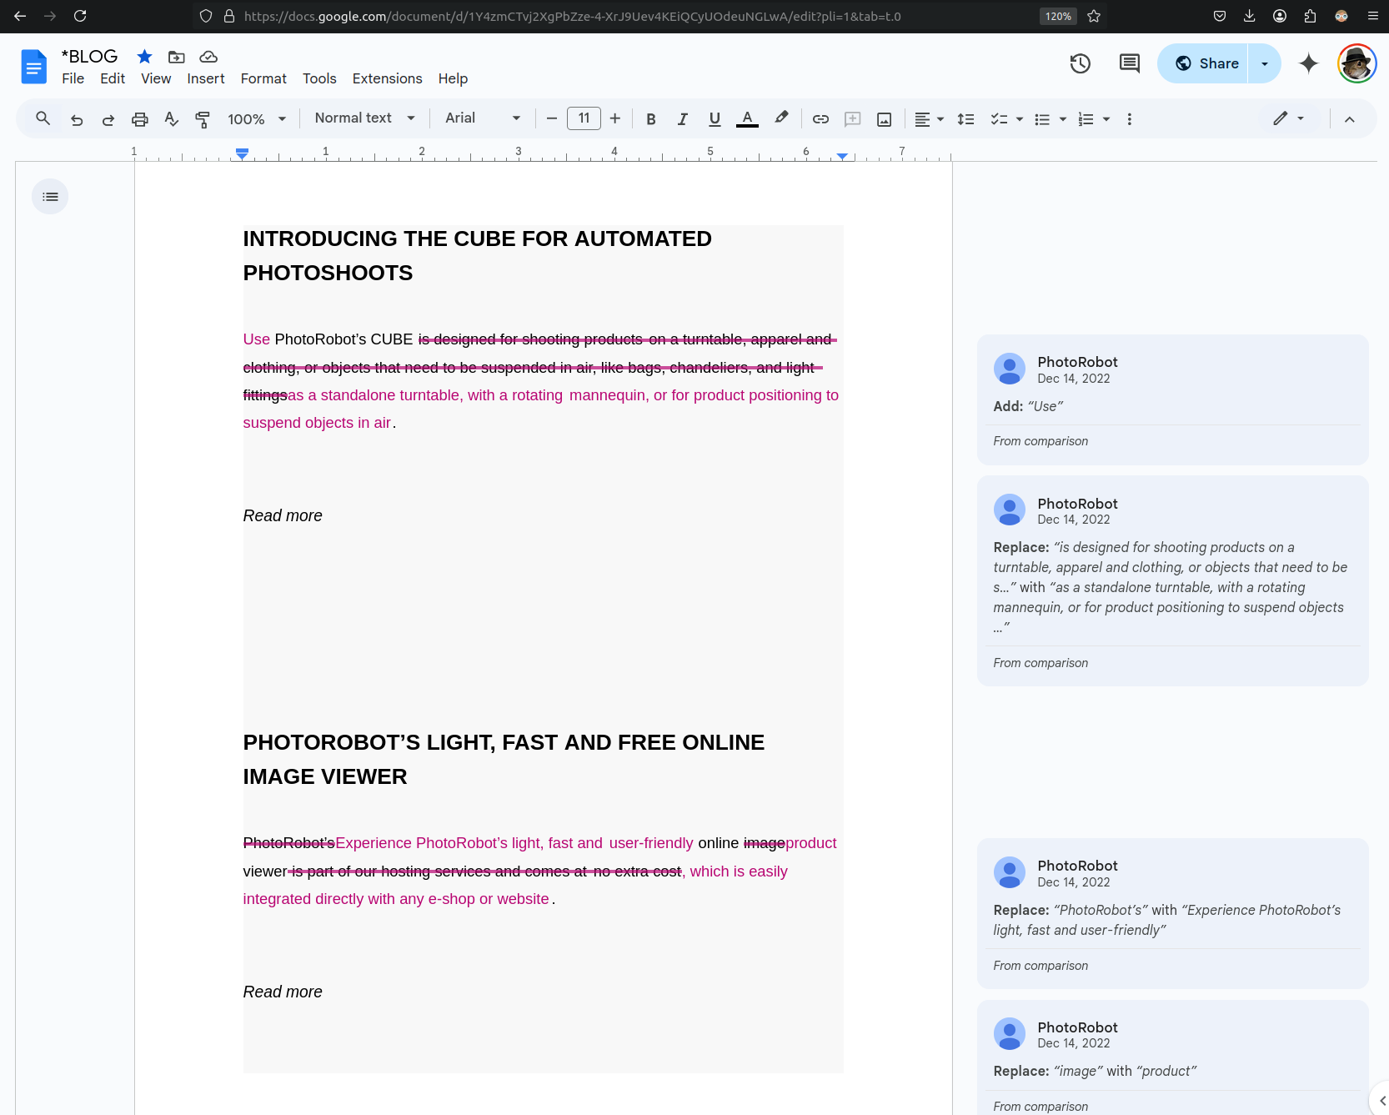Open the Format menu
1389x1115 pixels.
[263, 78]
